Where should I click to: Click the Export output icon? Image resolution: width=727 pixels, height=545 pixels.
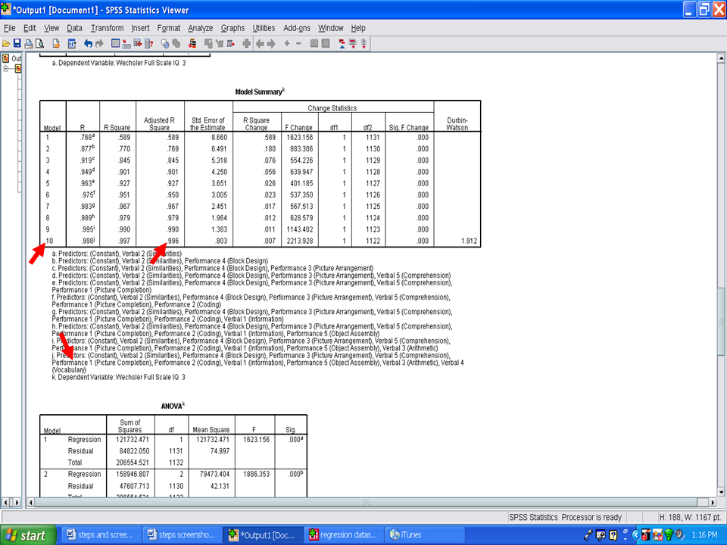tap(55, 43)
